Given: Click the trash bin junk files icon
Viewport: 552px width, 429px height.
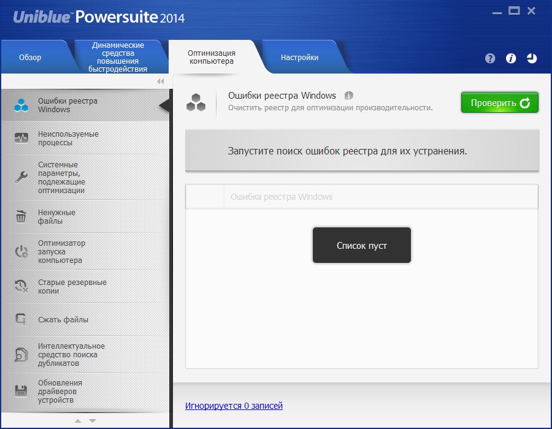Looking at the screenshot, I should pyautogui.click(x=21, y=216).
